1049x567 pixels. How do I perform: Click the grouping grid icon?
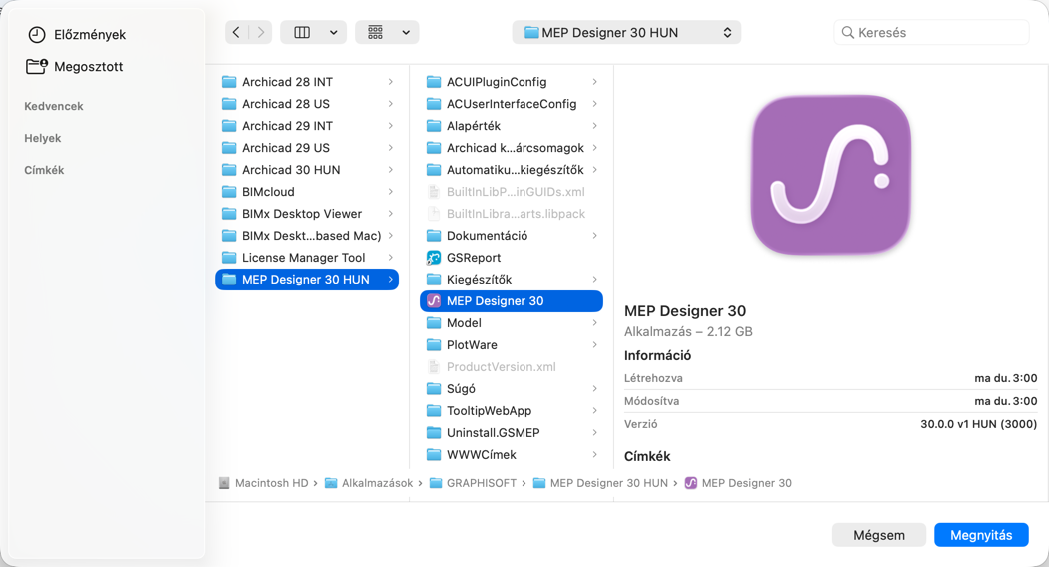tap(375, 32)
